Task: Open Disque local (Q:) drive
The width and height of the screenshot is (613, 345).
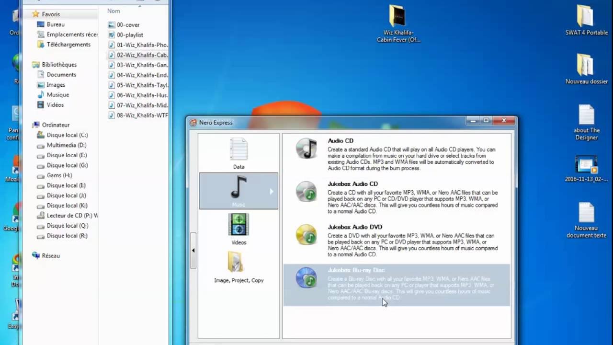Action: pyautogui.click(x=63, y=226)
